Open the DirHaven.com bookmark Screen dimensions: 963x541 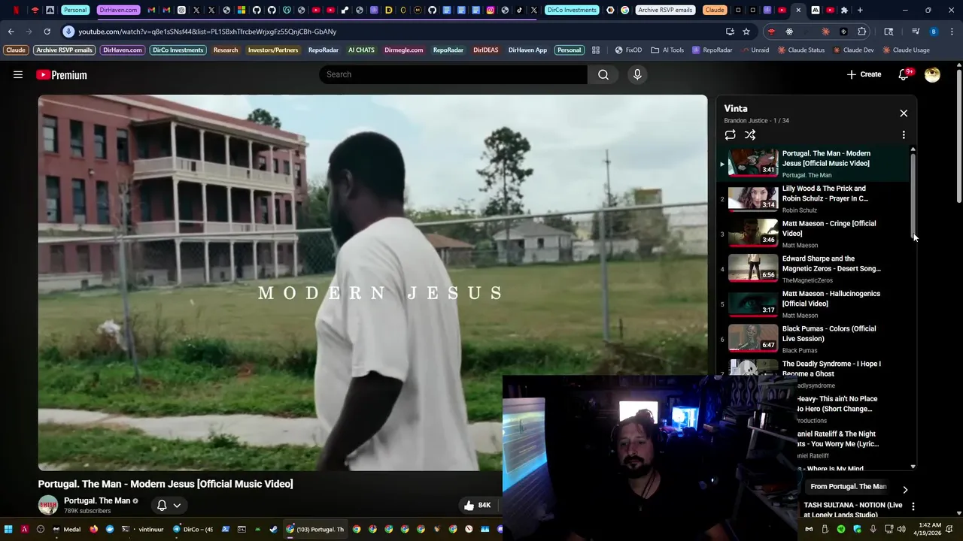coord(123,50)
